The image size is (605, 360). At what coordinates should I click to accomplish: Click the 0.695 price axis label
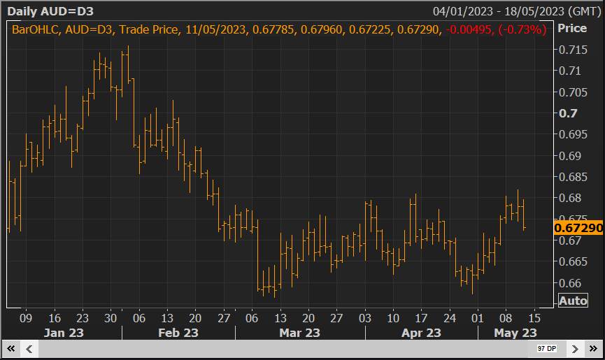573,134
